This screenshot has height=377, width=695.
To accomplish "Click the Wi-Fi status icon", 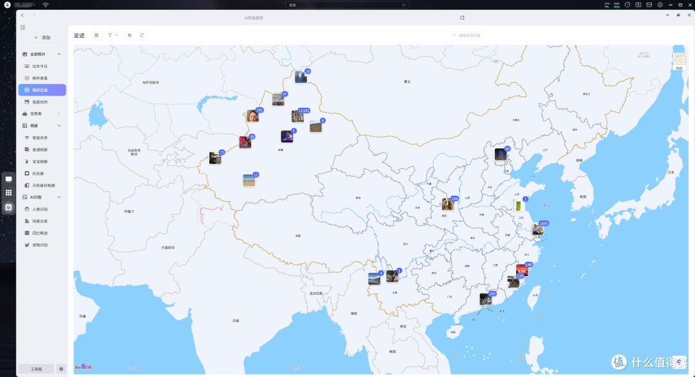I will point(46,5).
